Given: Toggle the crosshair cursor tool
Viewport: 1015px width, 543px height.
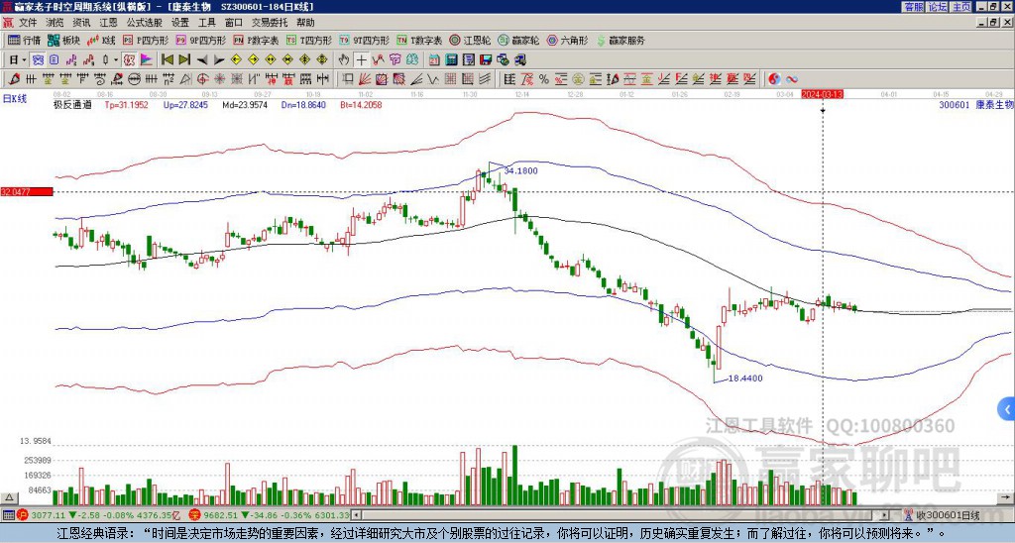Looking at the screenshot, I should [361, 60].
